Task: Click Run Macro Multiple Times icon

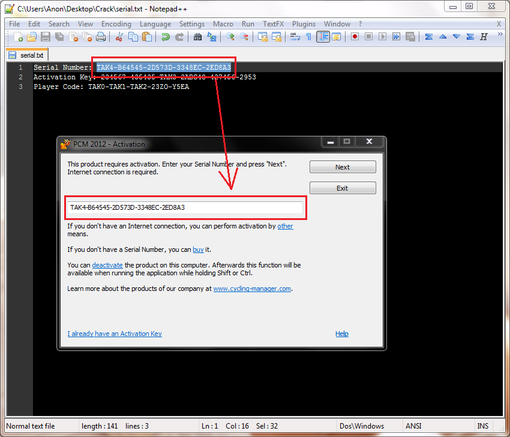Action: click(396, 37)
